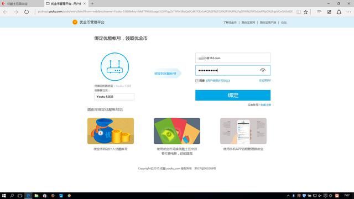354x199 pixels.
Task: Click the orange 优金币 logo icon
Action: pos(75,22)
